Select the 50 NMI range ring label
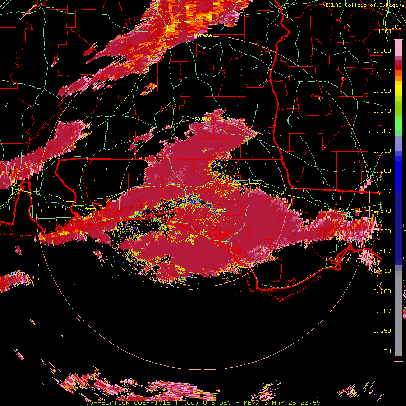The width and height of the screenshot is (406, 406). 203,119
